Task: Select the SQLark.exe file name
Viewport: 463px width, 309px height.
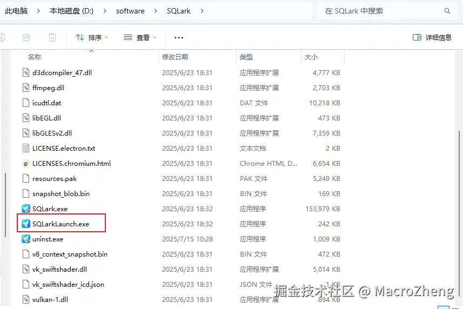Action: (x=50, y=209)
